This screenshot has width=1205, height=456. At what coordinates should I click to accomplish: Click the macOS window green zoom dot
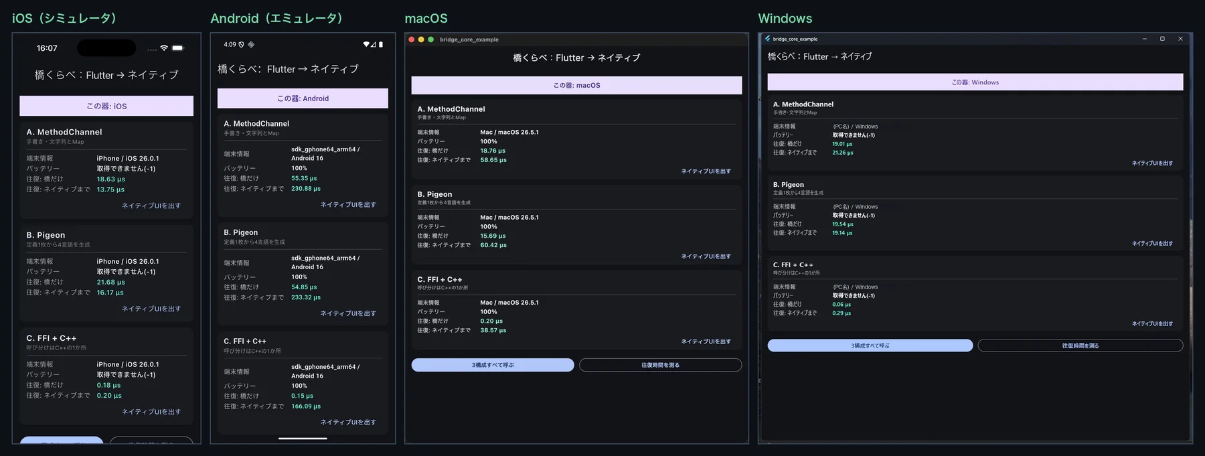pyautogui.click(x=431, y=40)
